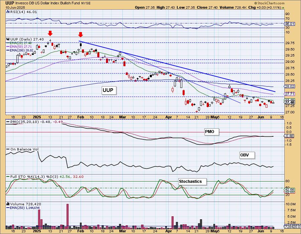
Task: Click the 27.71 price axis tag
Action: (290, 94)
